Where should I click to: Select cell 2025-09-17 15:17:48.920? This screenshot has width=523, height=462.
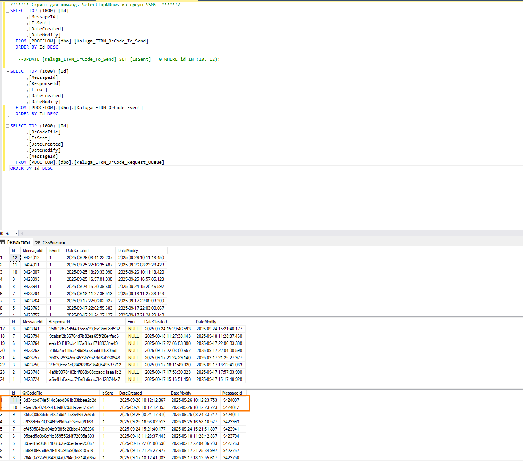click(219, 379)
